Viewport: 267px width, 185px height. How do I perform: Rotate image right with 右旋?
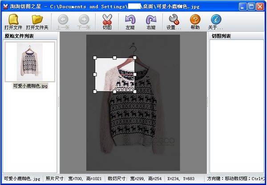pos(151,20)
